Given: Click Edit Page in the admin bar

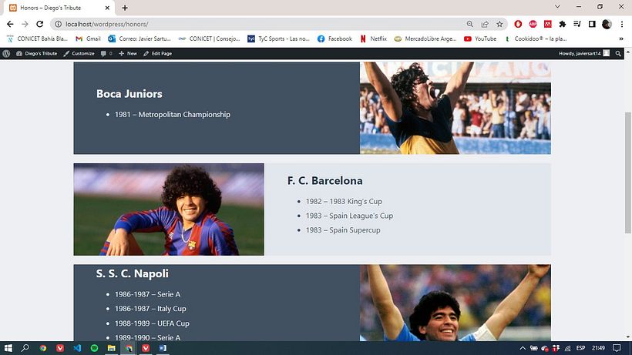Looking at the screenshot, I should point(157,53).
